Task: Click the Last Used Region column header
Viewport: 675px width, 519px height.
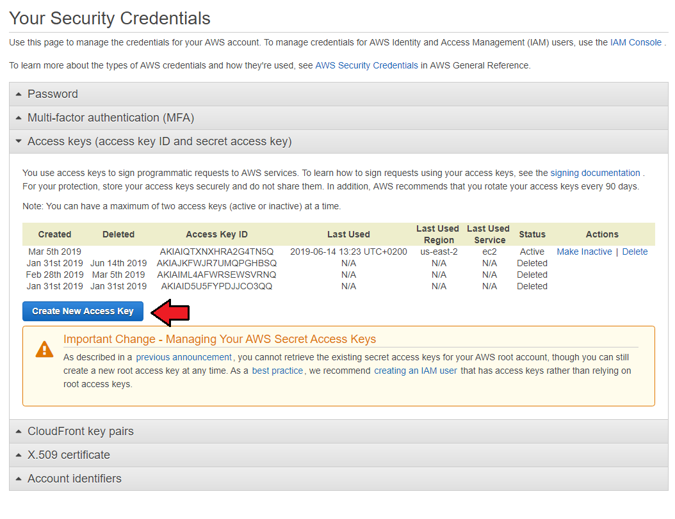Action: [438, 234]
